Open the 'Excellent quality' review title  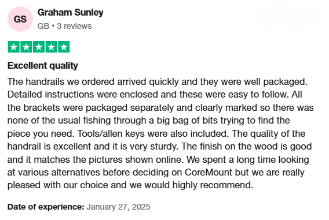point(43,66)
